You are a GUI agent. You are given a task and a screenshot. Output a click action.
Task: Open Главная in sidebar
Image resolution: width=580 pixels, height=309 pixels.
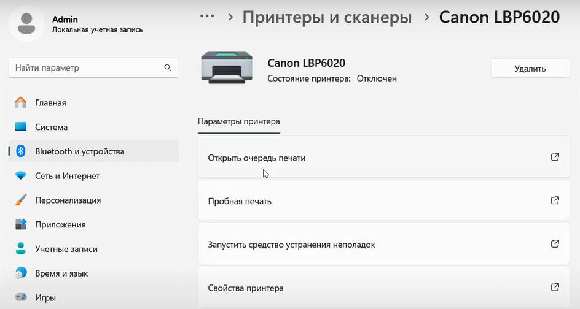pyautogui.click(x=93, y=102)
